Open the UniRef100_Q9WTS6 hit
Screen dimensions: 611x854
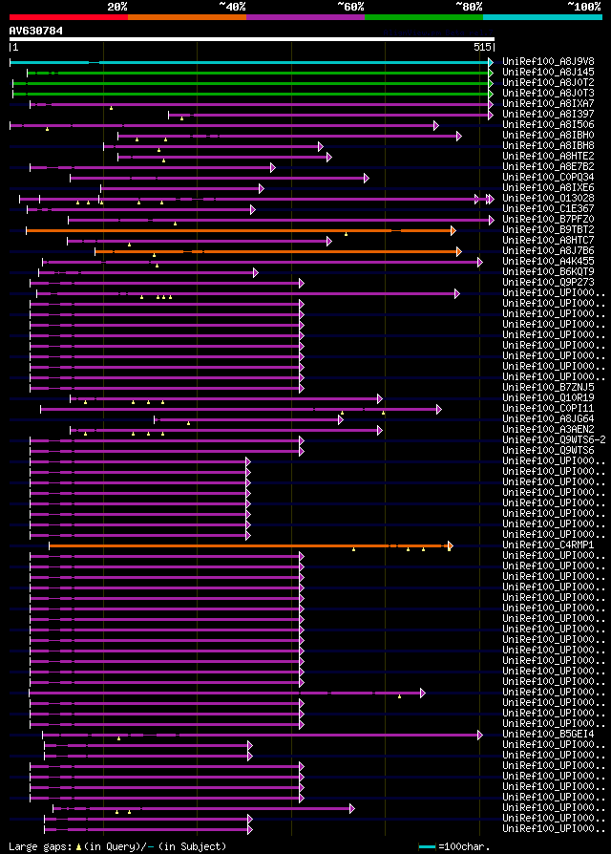tap(548, 451)
